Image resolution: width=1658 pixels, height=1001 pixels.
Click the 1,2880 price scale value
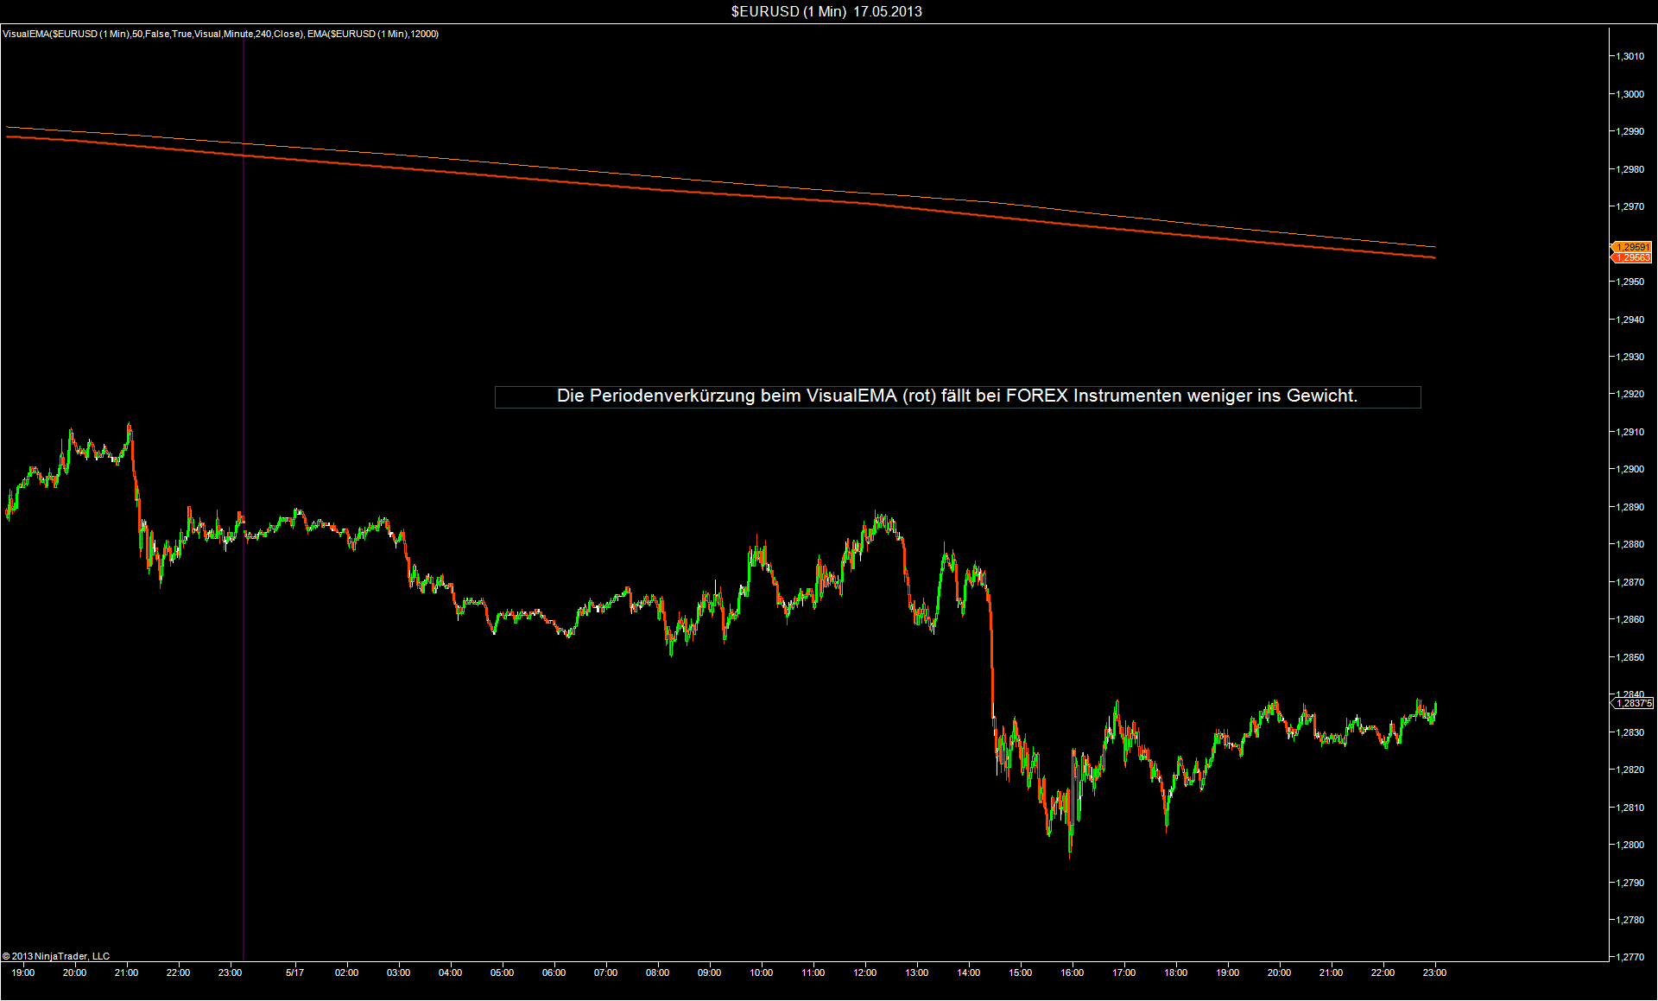(1630, 544)
